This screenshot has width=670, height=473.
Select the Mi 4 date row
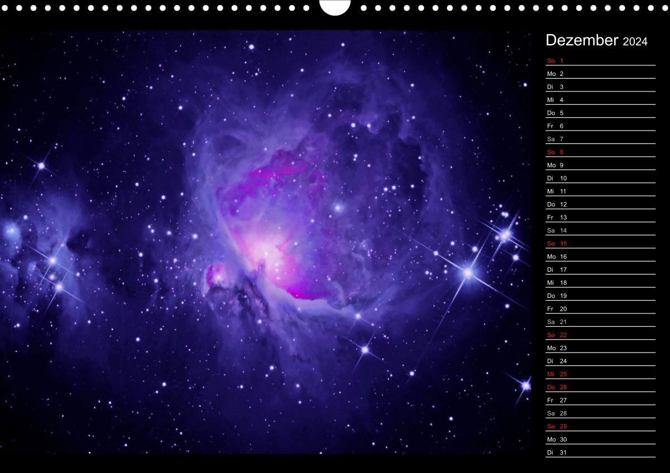[600, 99]
